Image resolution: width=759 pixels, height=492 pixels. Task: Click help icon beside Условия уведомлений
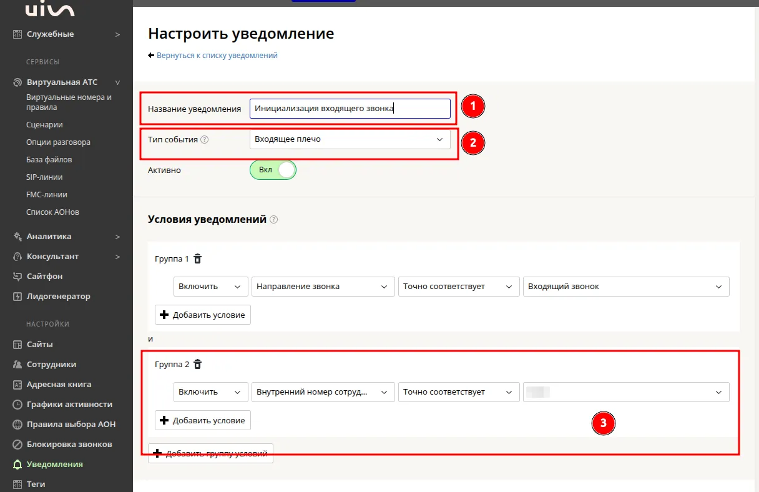point(273,220)
